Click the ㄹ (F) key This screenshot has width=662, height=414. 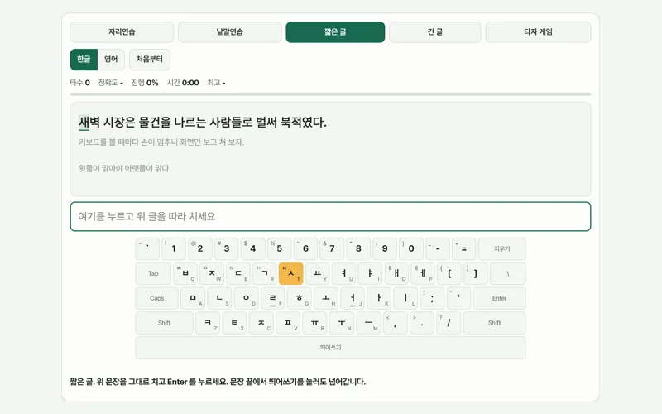[272, 298]
